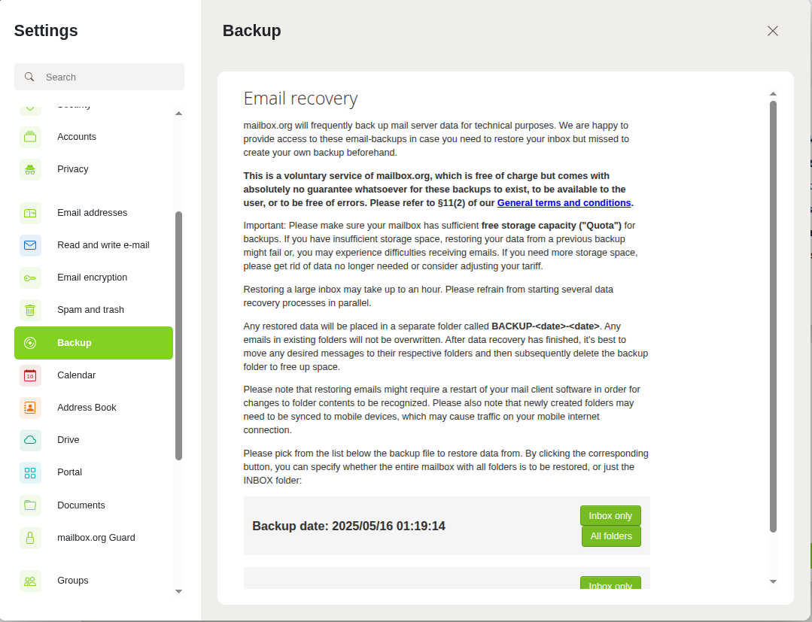
Task: Click the Documents folder icon
Action: tap(30, 505)
